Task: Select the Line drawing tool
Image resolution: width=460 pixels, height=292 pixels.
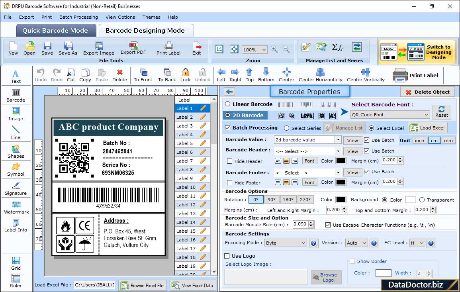Action: (16, 133)
